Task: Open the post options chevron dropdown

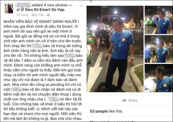Action: 81,6
